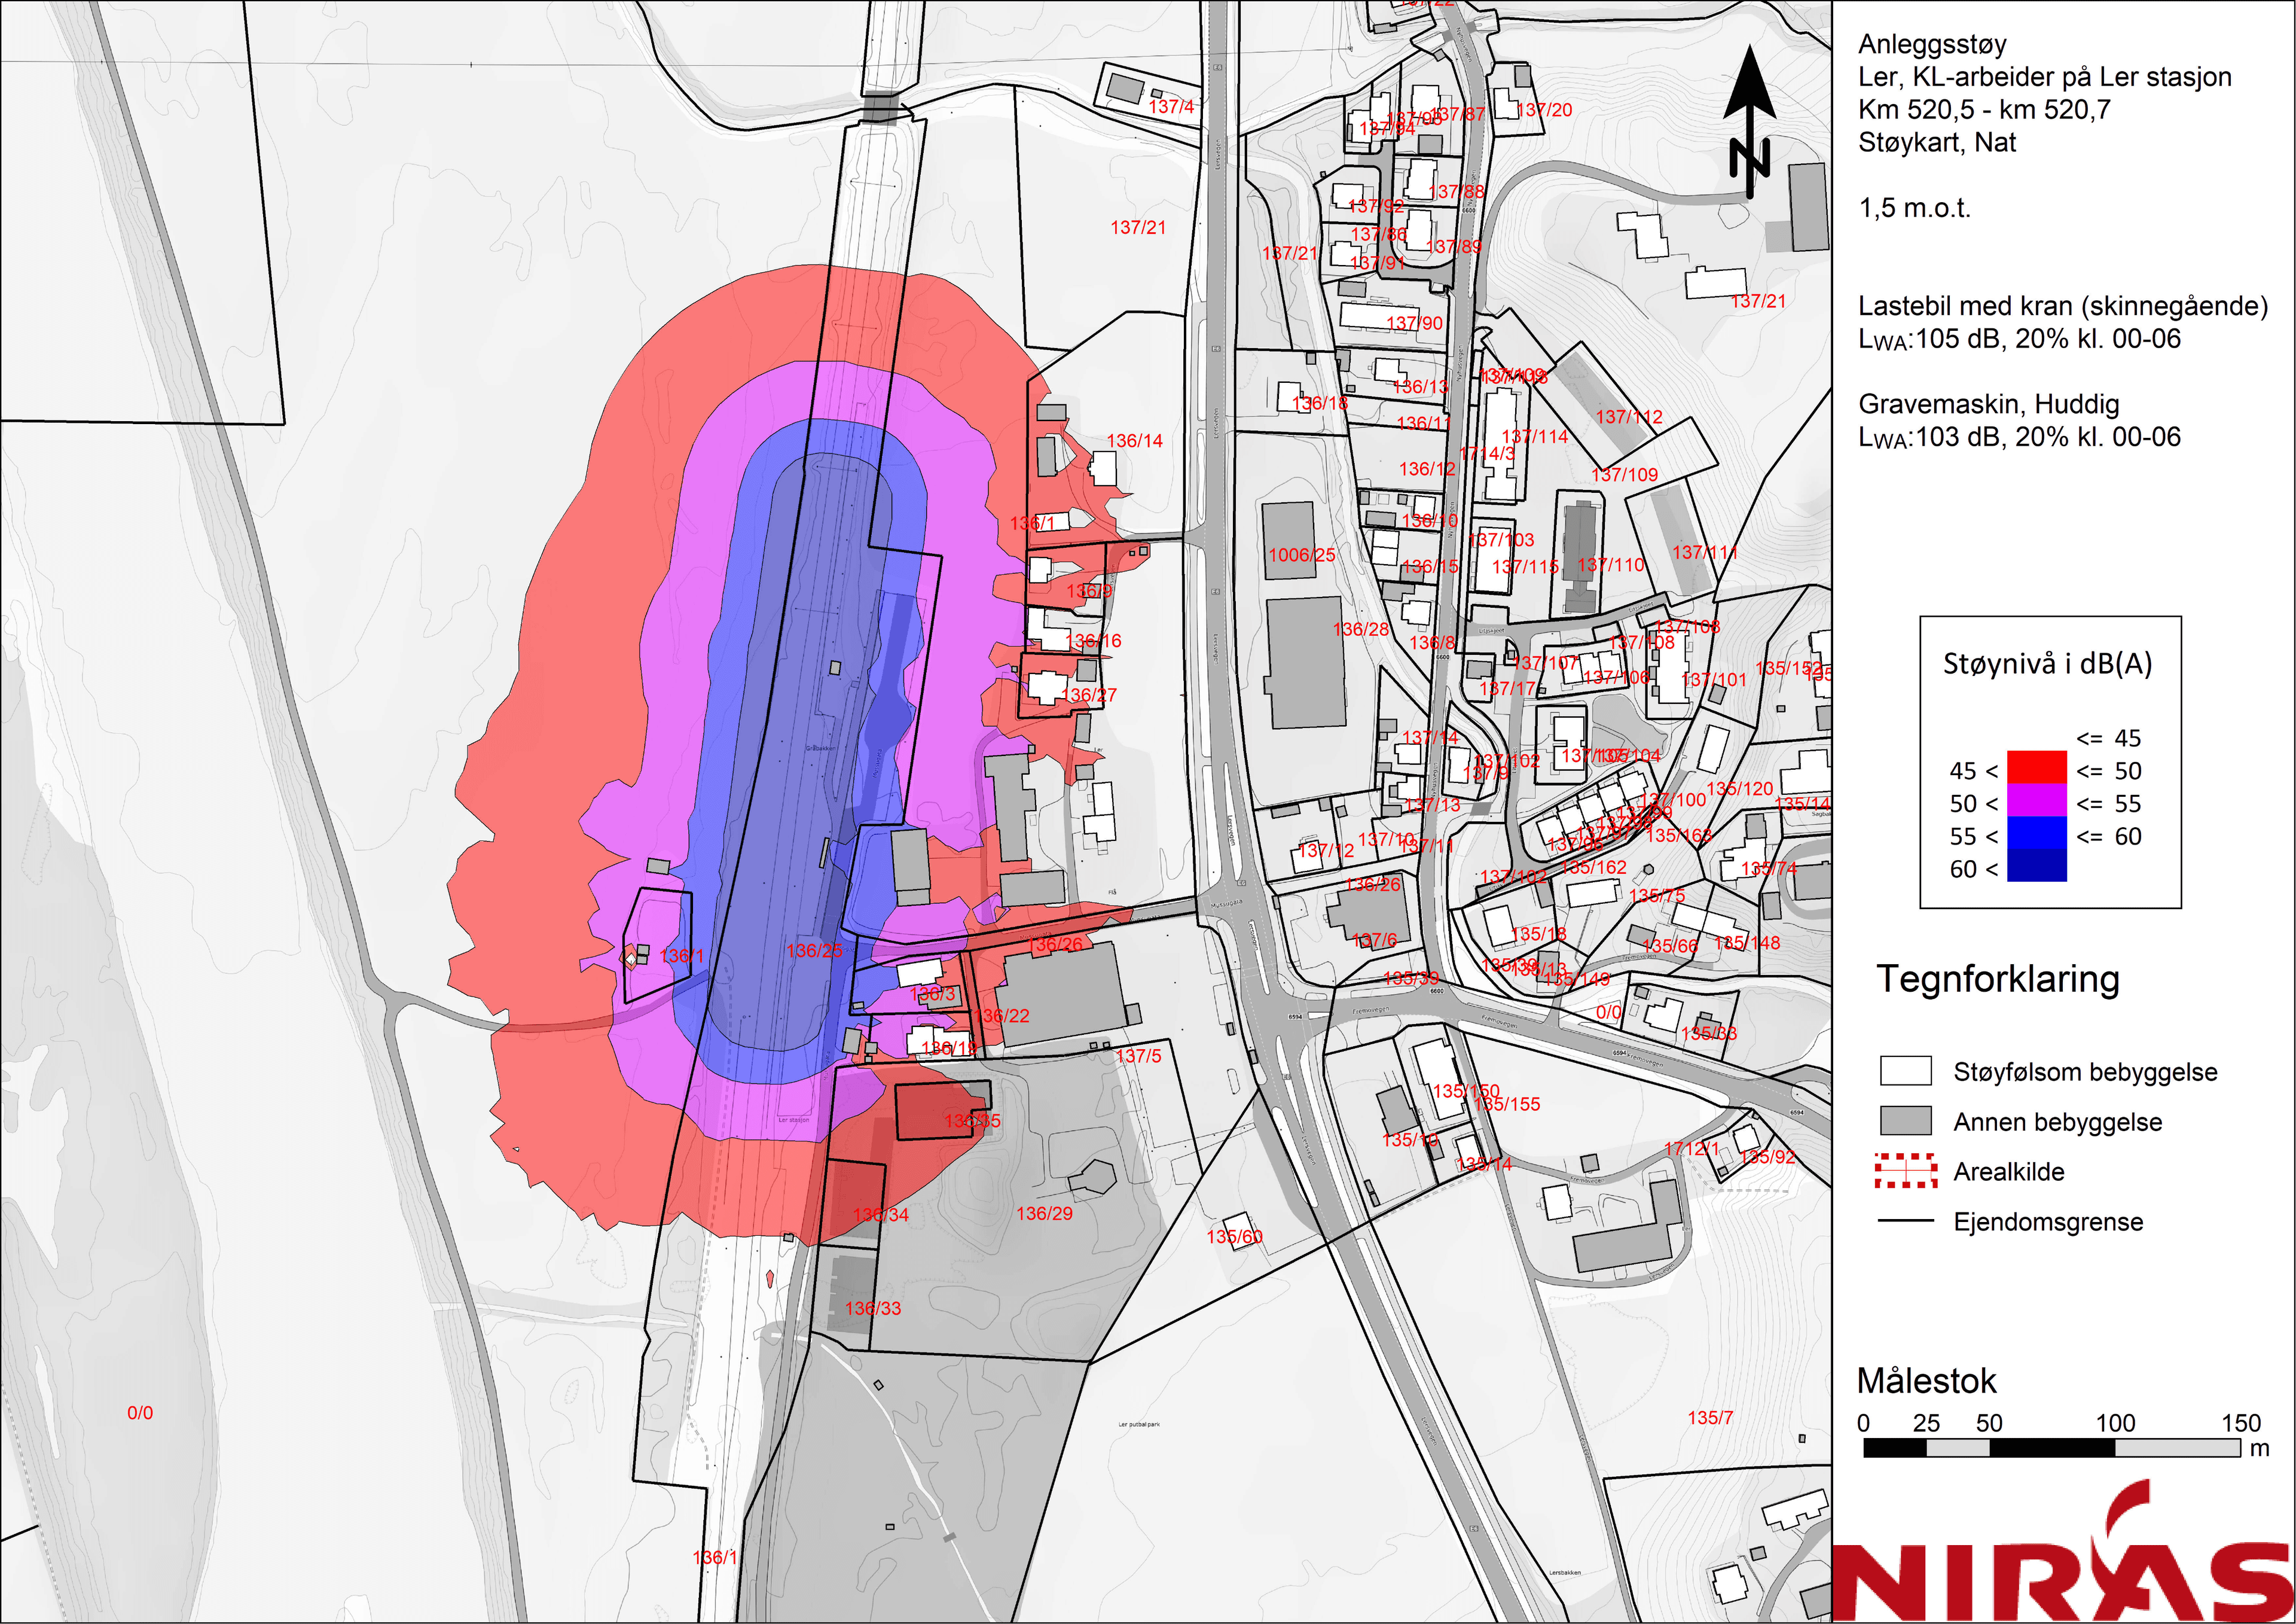Select parcel label 136/29
The height and width of the screenshot is (1624, 2296).
tap(1044, 1214)
